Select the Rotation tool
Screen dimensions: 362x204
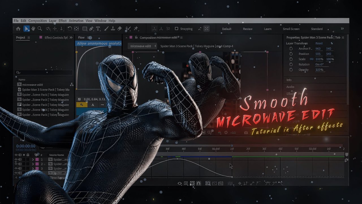click(70, 29)
